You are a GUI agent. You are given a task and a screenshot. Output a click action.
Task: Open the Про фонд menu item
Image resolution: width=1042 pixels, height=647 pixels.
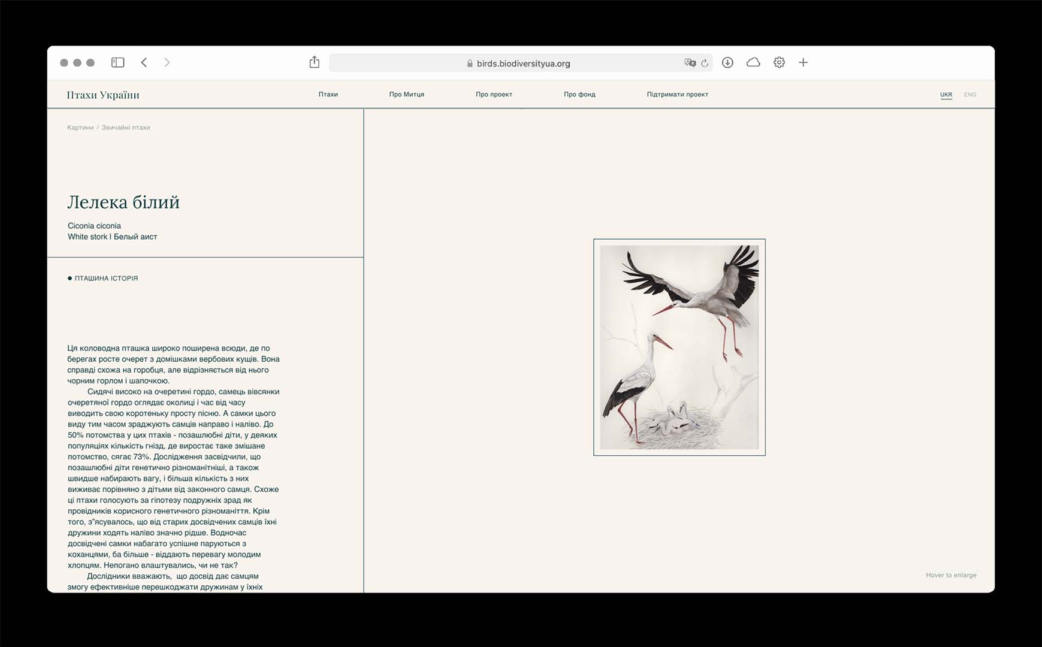pos(579,94)
